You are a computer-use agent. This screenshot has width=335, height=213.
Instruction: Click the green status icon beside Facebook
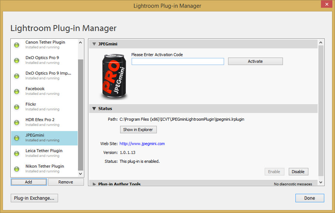17,92
